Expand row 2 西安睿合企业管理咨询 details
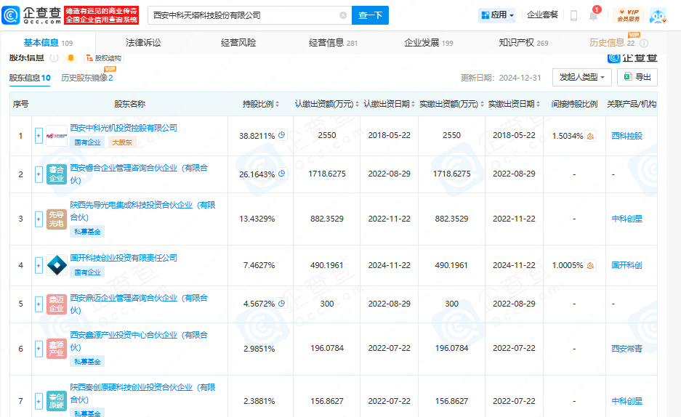This screenshot has height=417, width=681. pos(39,174)
